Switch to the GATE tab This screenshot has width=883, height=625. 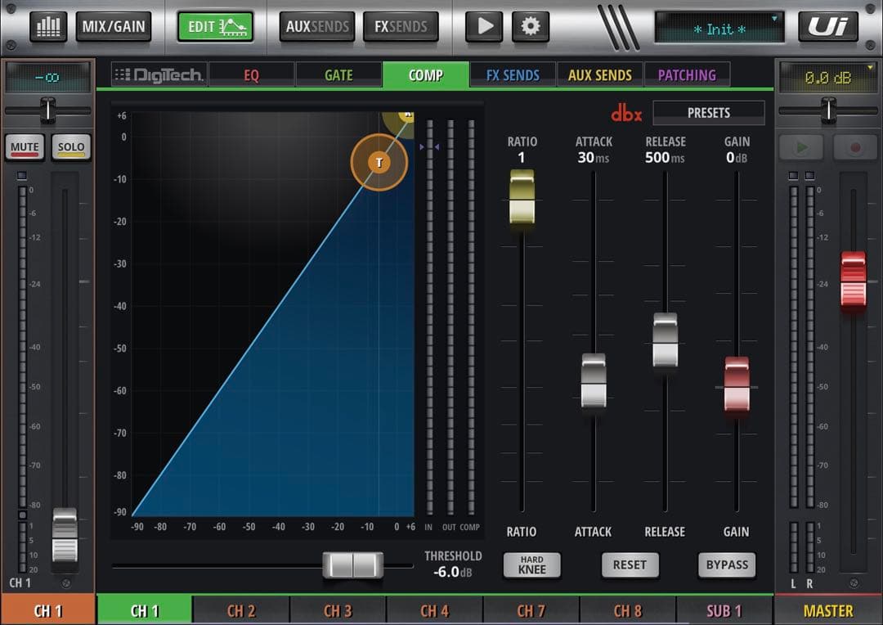338,75
